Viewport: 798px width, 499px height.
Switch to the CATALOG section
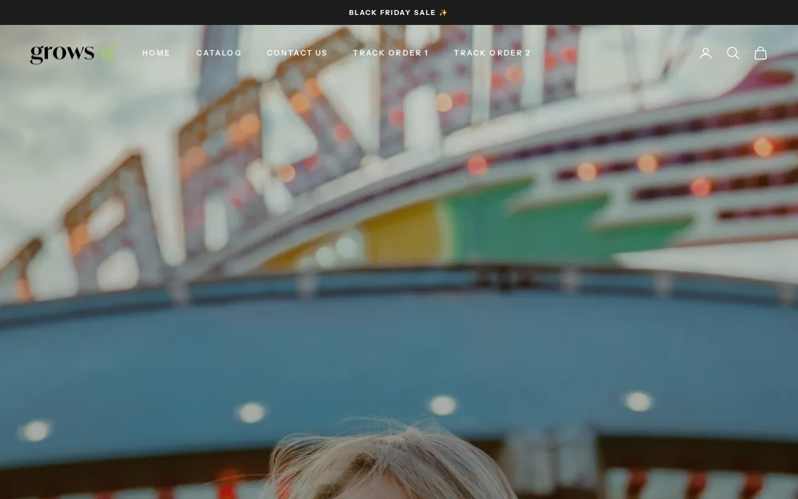point(219,53)
